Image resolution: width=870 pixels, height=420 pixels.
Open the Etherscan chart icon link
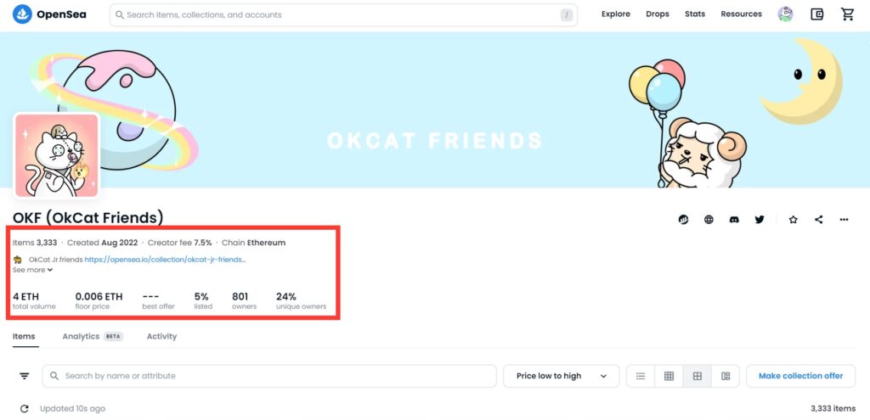click(683, 220)
